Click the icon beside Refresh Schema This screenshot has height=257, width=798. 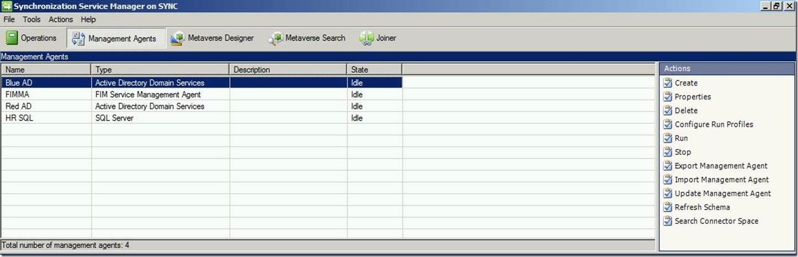click(x=668, y=207)
